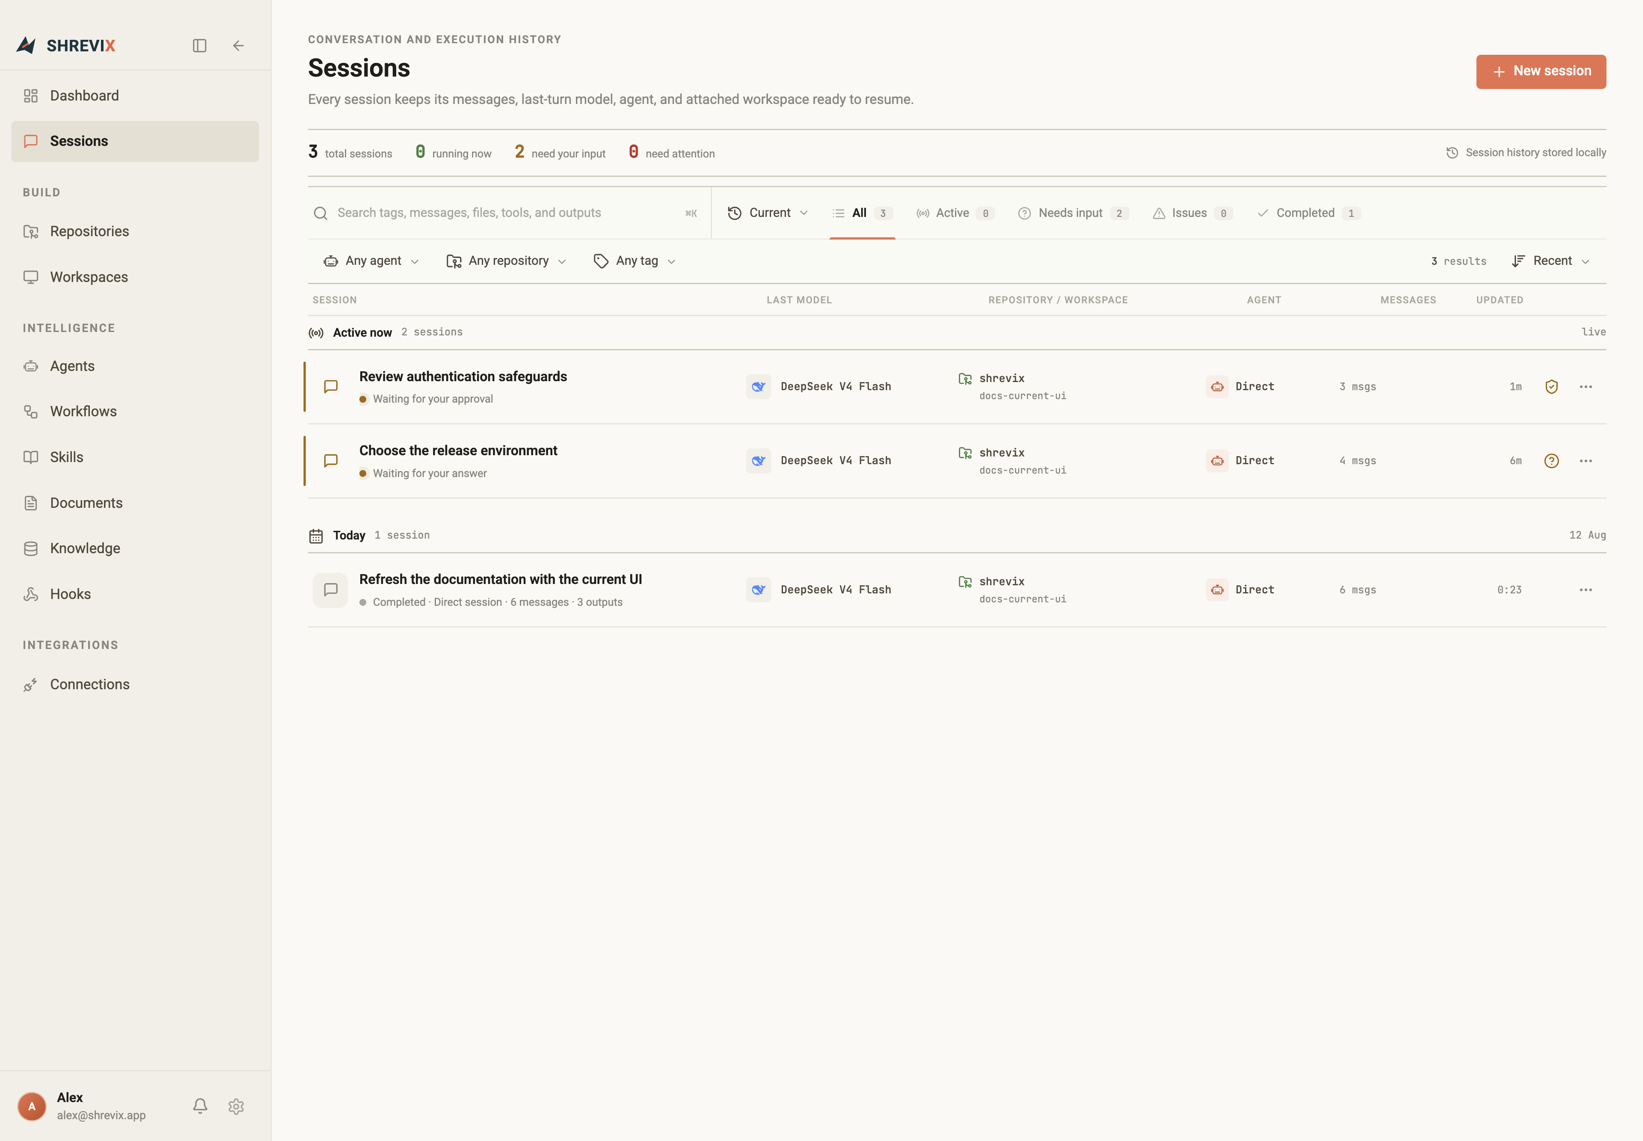Open the Workspaces page
1643x1141 pixels.
tap(135, 277)
